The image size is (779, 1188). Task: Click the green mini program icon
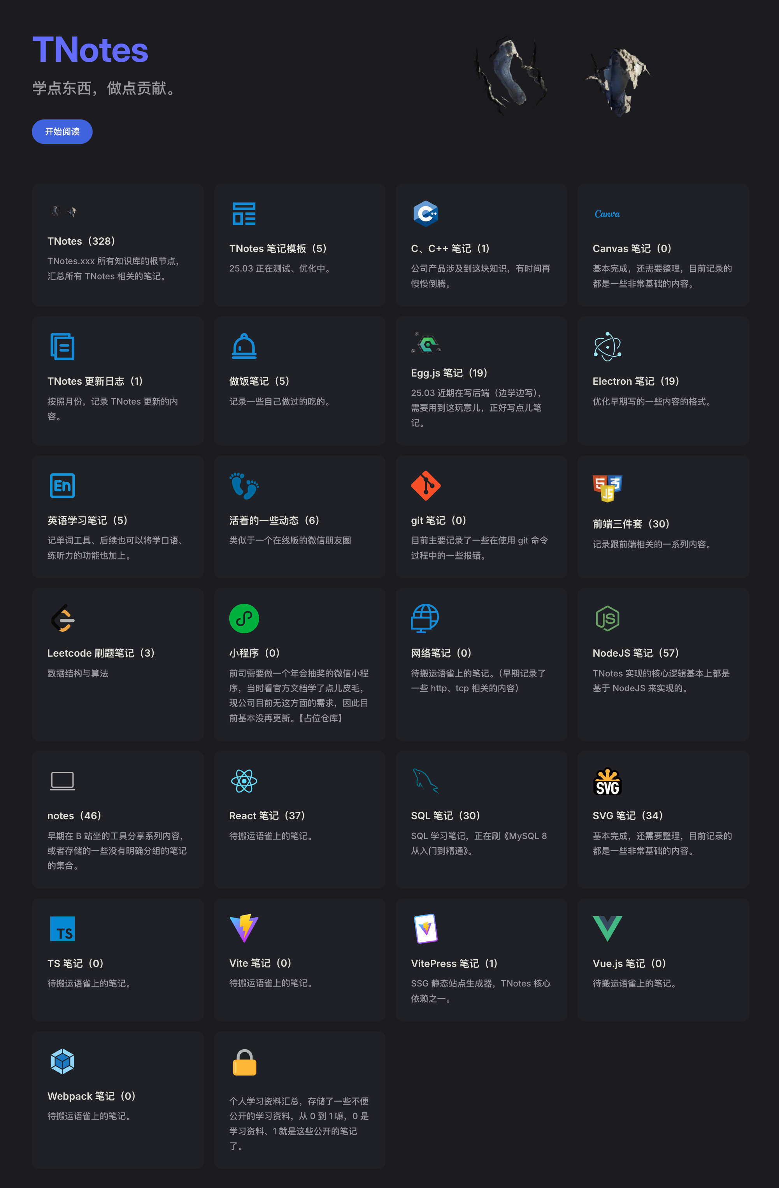tap(244, 619)
